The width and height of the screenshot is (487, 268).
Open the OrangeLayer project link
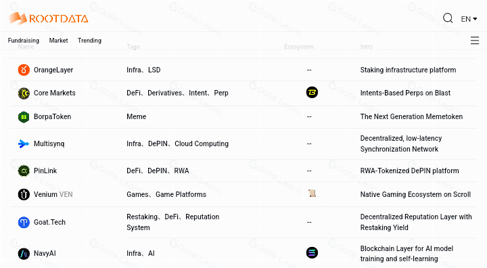[x=53, y=70]
